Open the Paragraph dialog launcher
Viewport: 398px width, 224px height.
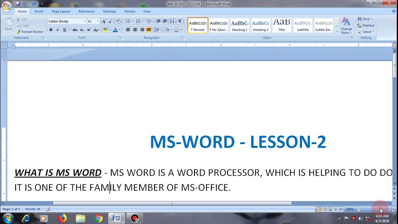click(x=182, y=37)
